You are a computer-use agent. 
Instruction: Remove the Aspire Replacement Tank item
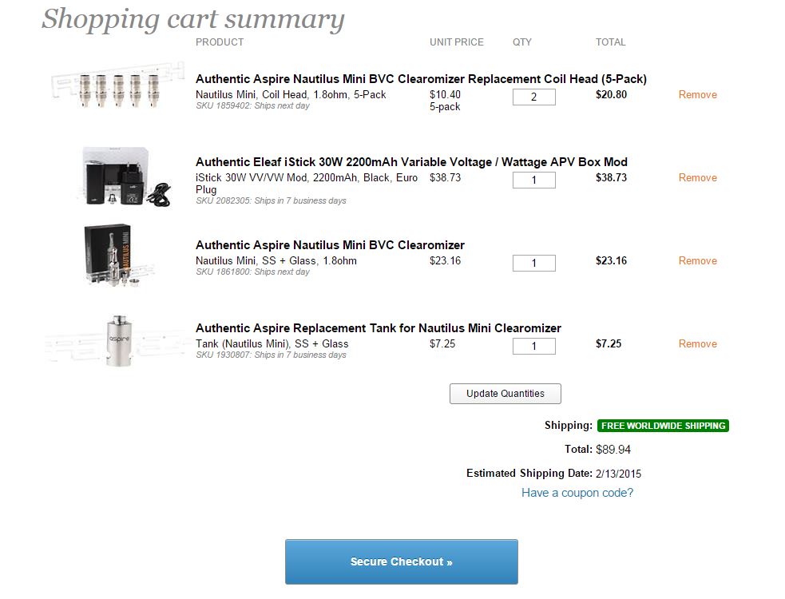click(697, 344)
